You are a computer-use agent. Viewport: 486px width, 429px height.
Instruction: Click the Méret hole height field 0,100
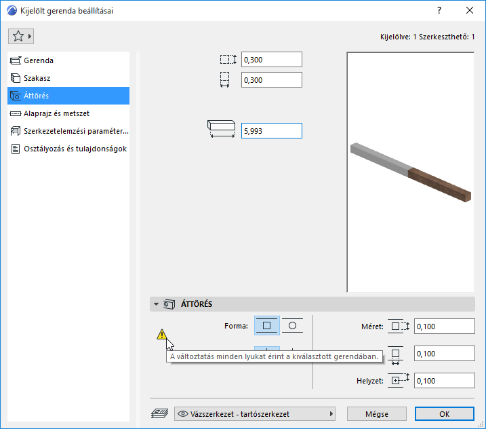click(444, 327)
